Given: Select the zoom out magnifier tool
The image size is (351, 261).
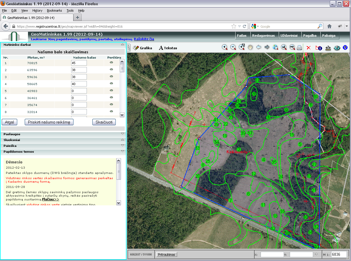Looking at the screenshot, I should (233, 47).
